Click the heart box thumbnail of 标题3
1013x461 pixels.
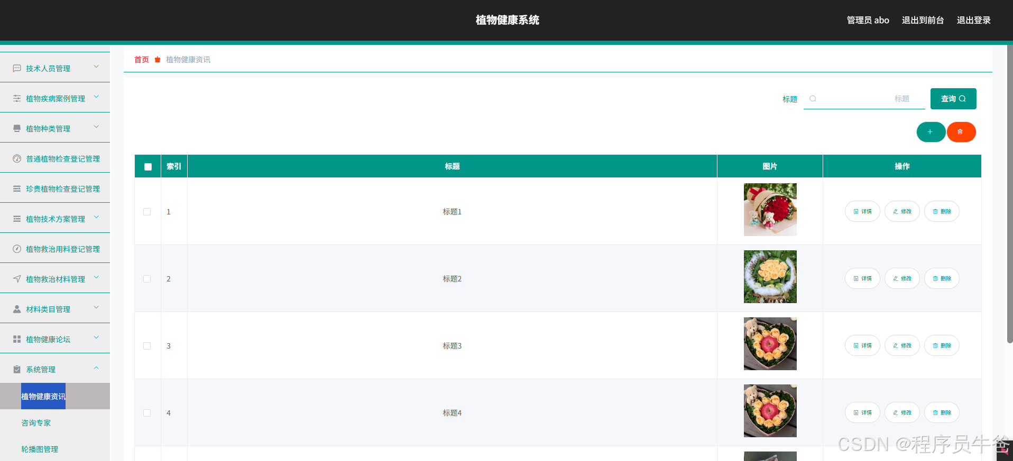pyautogui.click(x=770, y=344)
